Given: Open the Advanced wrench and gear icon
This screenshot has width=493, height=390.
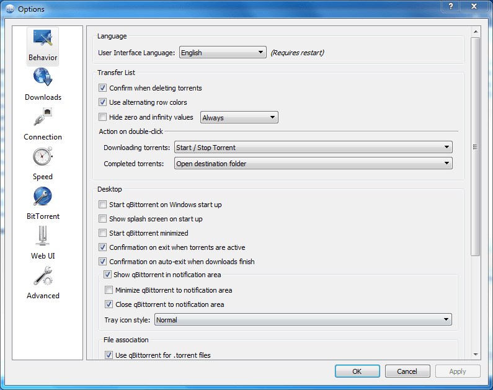Looking at the screenshot, I should [43, 276].
